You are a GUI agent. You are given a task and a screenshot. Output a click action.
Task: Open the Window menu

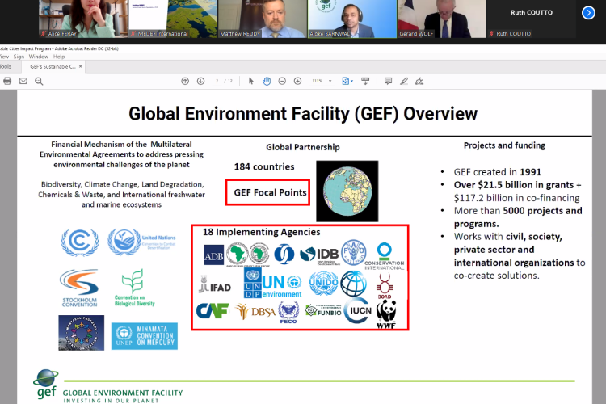(39, 57)
